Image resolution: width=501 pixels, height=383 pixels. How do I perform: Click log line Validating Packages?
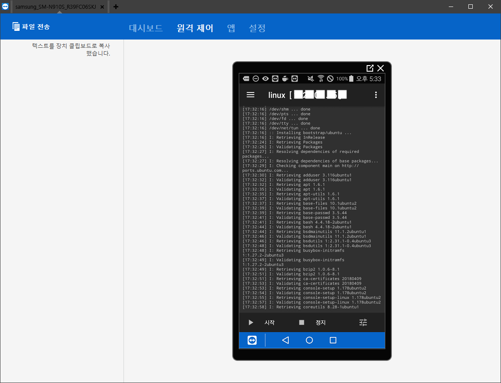pos(282,147)
